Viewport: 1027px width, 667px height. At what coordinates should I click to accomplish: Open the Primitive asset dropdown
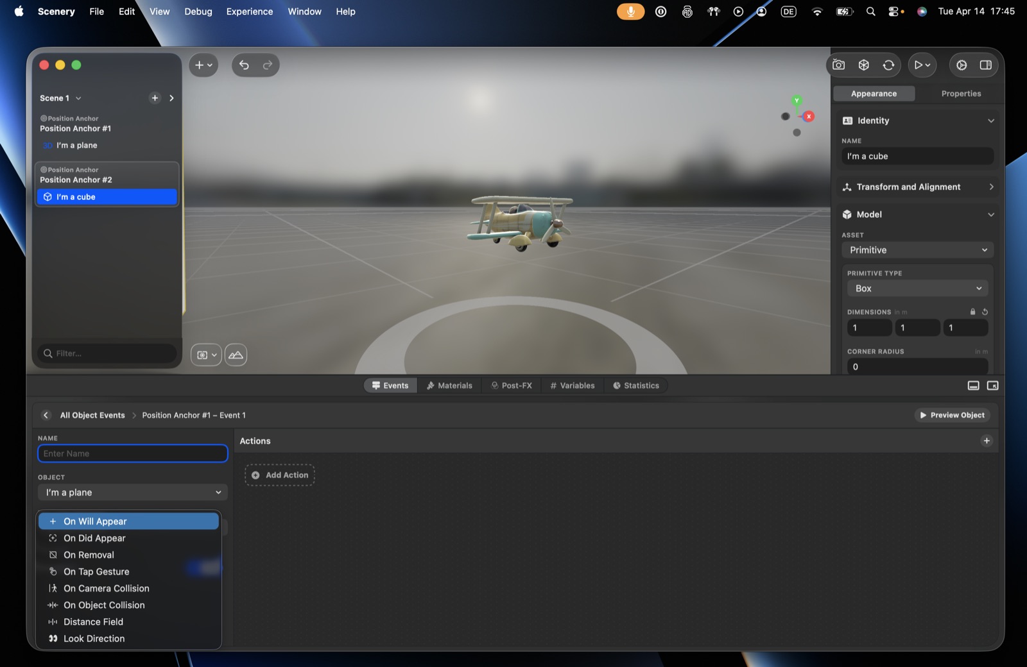coord(917,250)
